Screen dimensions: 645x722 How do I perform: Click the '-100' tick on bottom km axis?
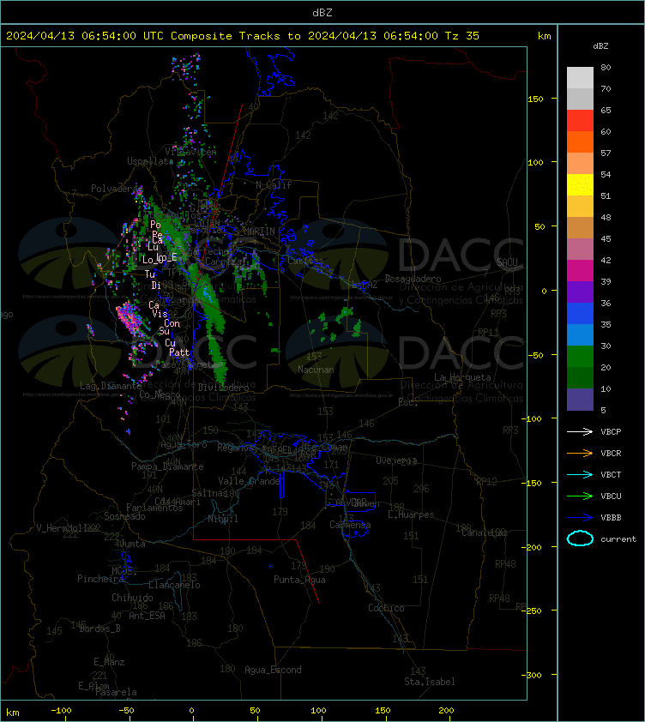coord(61,711)
